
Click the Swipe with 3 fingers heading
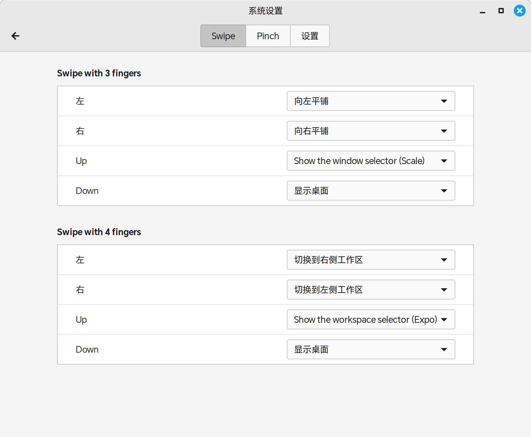tap(99, 73)
